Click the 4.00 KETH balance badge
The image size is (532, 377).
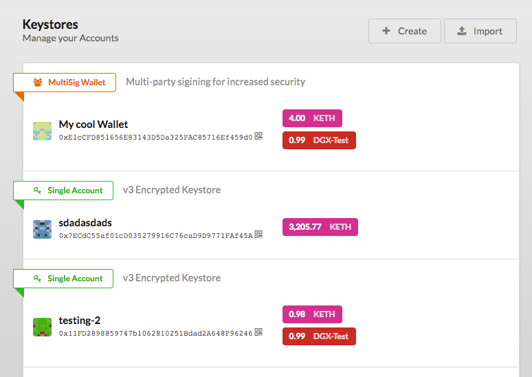[312, 118]
